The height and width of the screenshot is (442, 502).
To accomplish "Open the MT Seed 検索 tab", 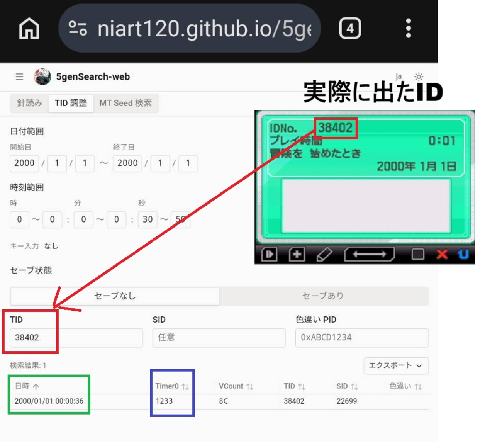I will [x=126, y=103].
